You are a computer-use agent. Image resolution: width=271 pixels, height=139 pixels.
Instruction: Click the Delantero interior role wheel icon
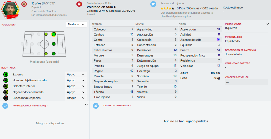pyautogui.click(x=6, y=86)
